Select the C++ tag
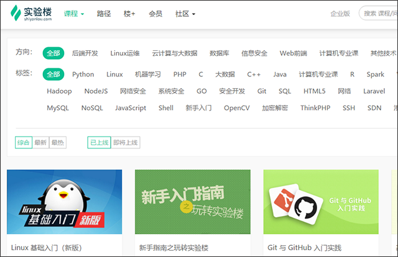Image resolution: width=398 pixels, height=257 pixels. point(254,74)
